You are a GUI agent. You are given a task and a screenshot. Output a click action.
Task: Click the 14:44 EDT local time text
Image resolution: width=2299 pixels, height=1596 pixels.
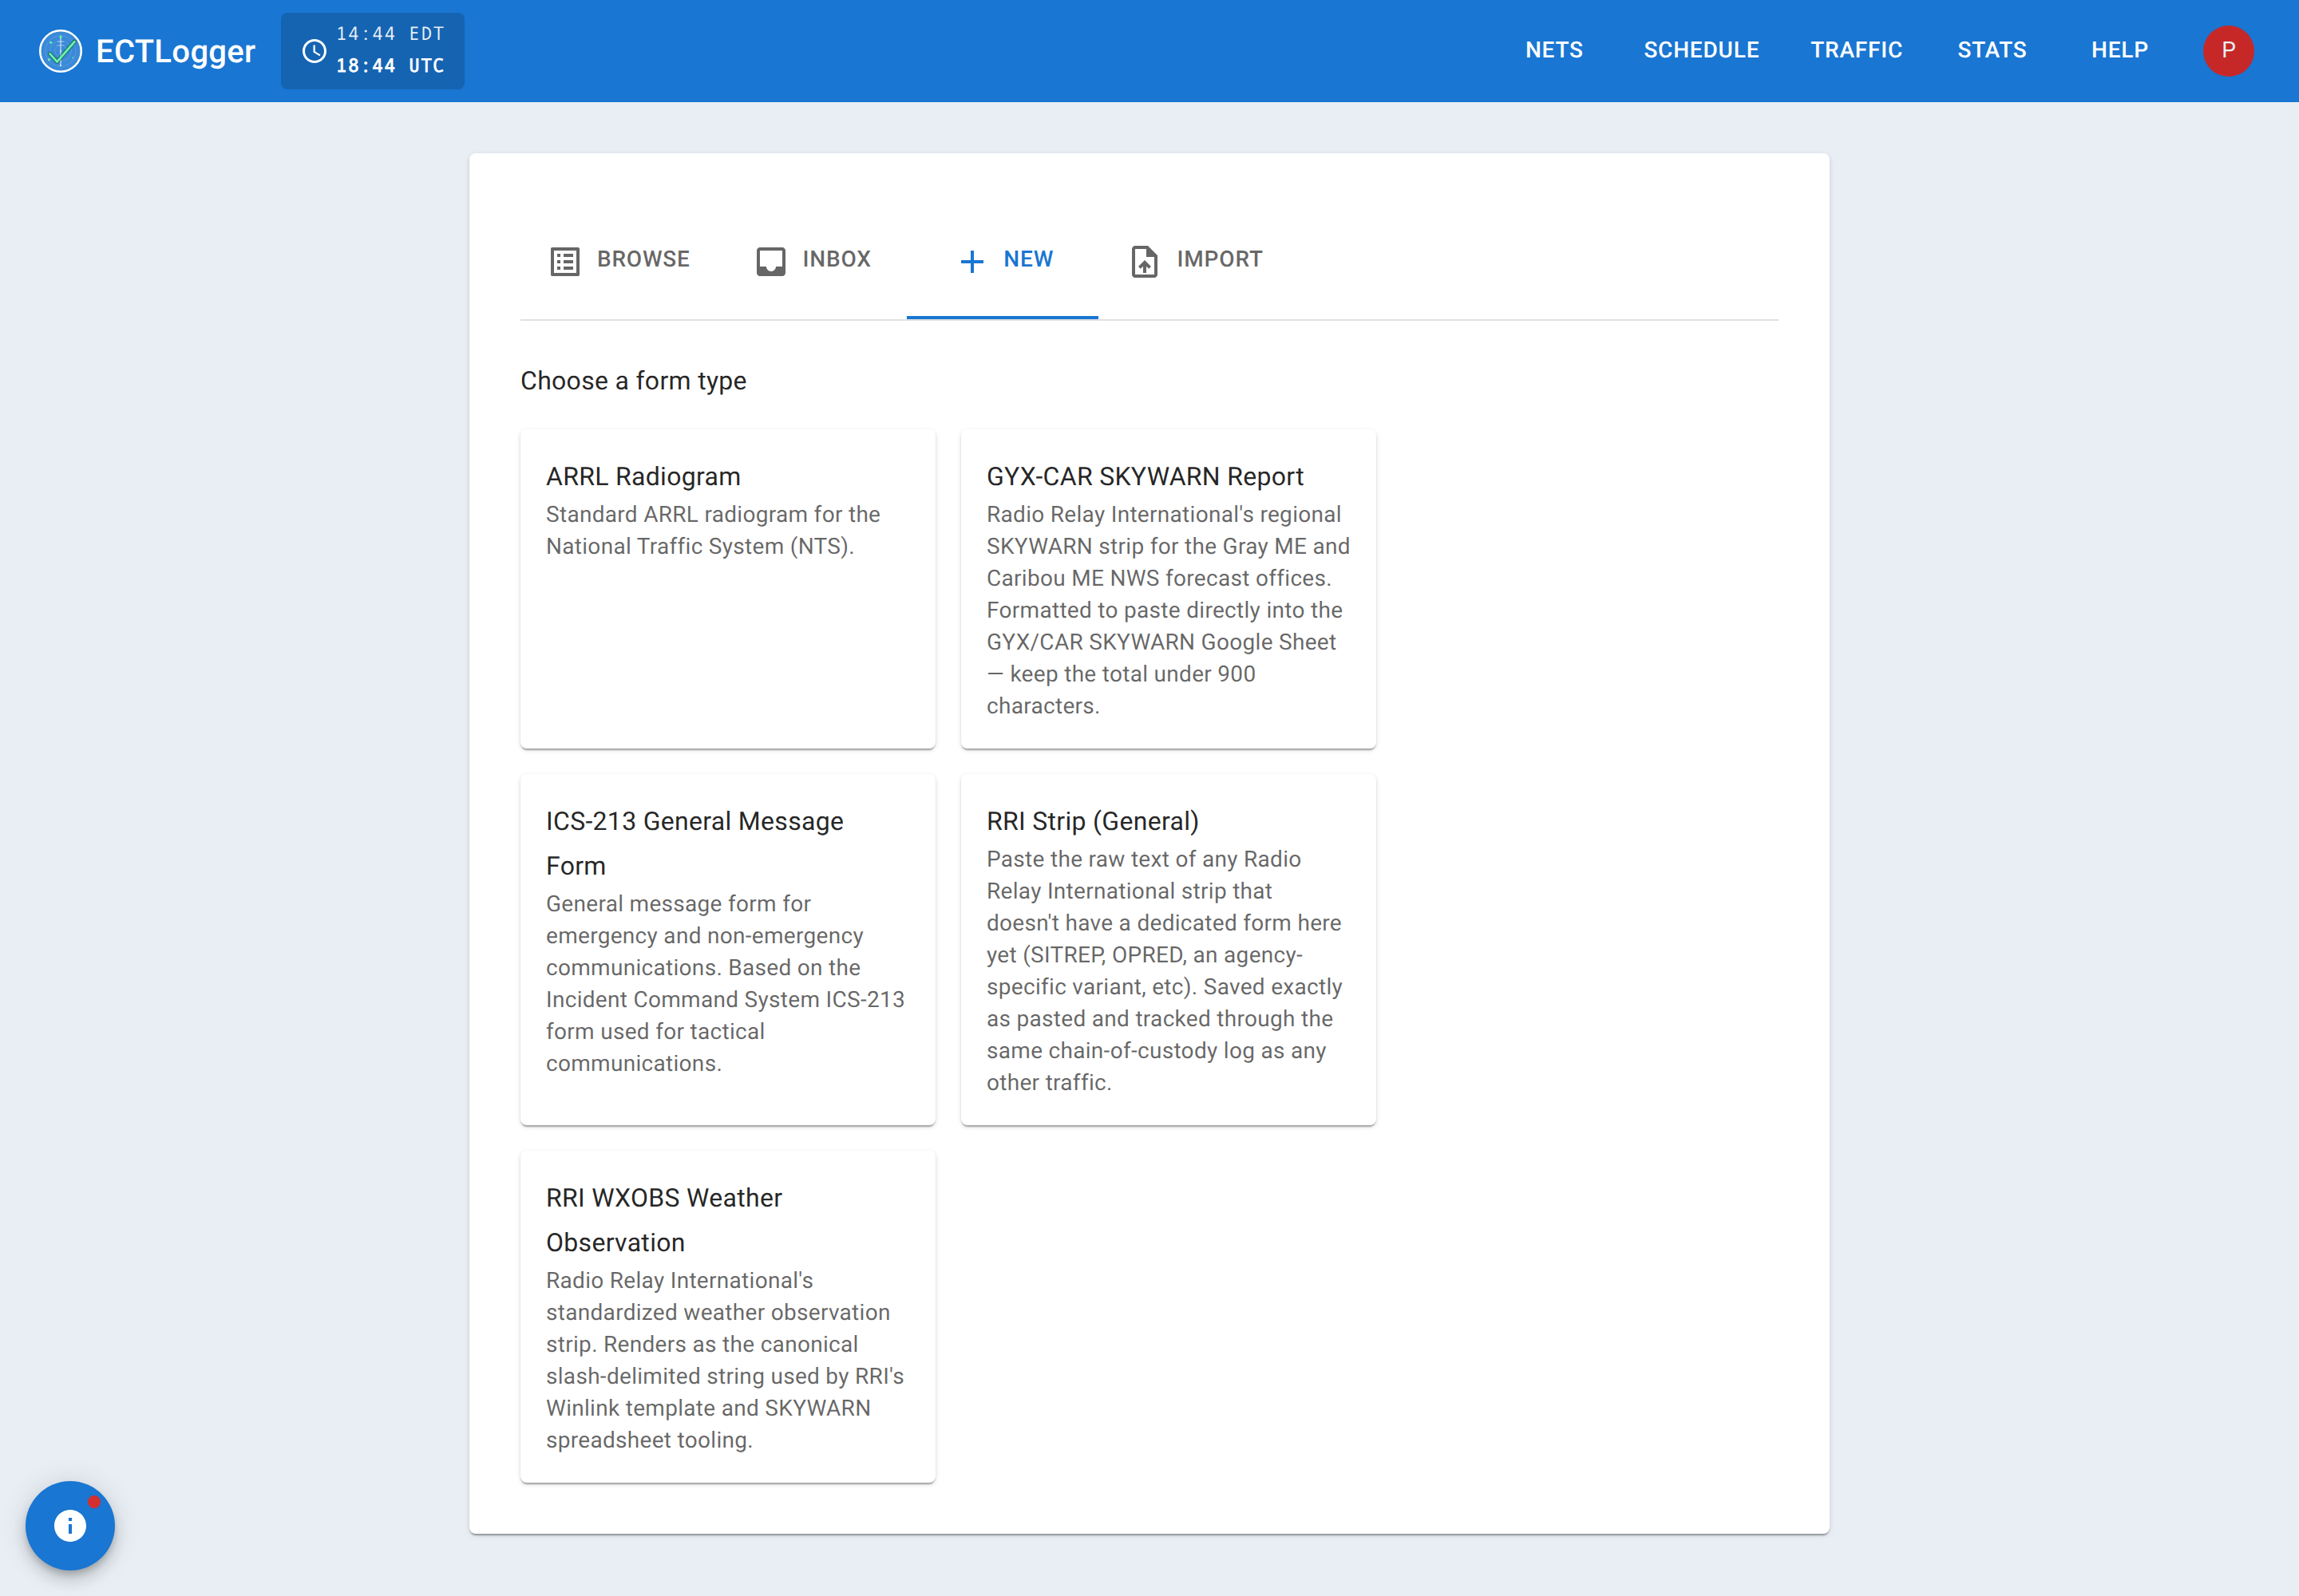(x=390, y=34)
